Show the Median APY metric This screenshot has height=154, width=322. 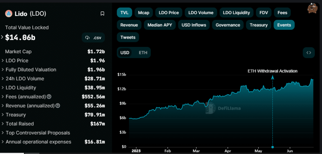(x=160, y=25)
